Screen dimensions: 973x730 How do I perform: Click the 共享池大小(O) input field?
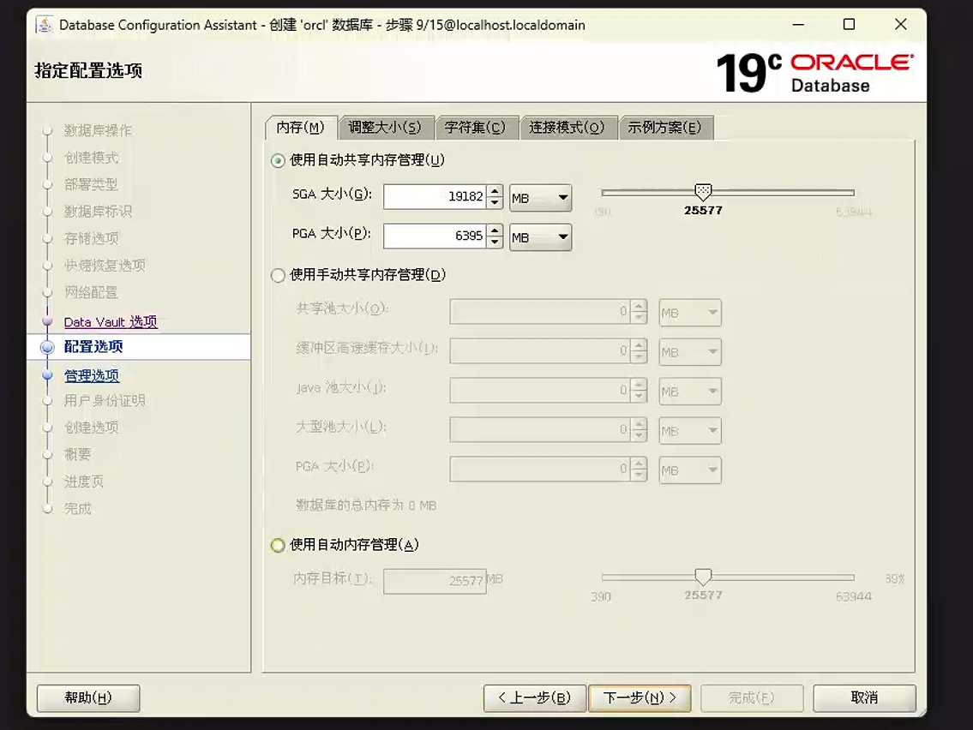tap(540, 312)
